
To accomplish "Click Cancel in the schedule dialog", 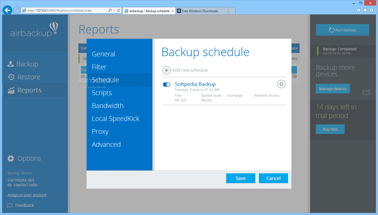I will [273, 178].
